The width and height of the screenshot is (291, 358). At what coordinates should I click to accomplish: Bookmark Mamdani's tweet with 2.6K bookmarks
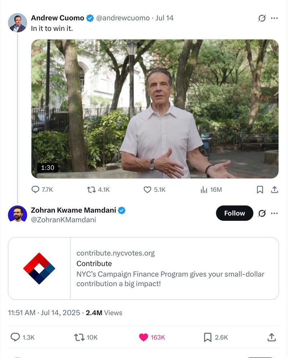point(207,337)
